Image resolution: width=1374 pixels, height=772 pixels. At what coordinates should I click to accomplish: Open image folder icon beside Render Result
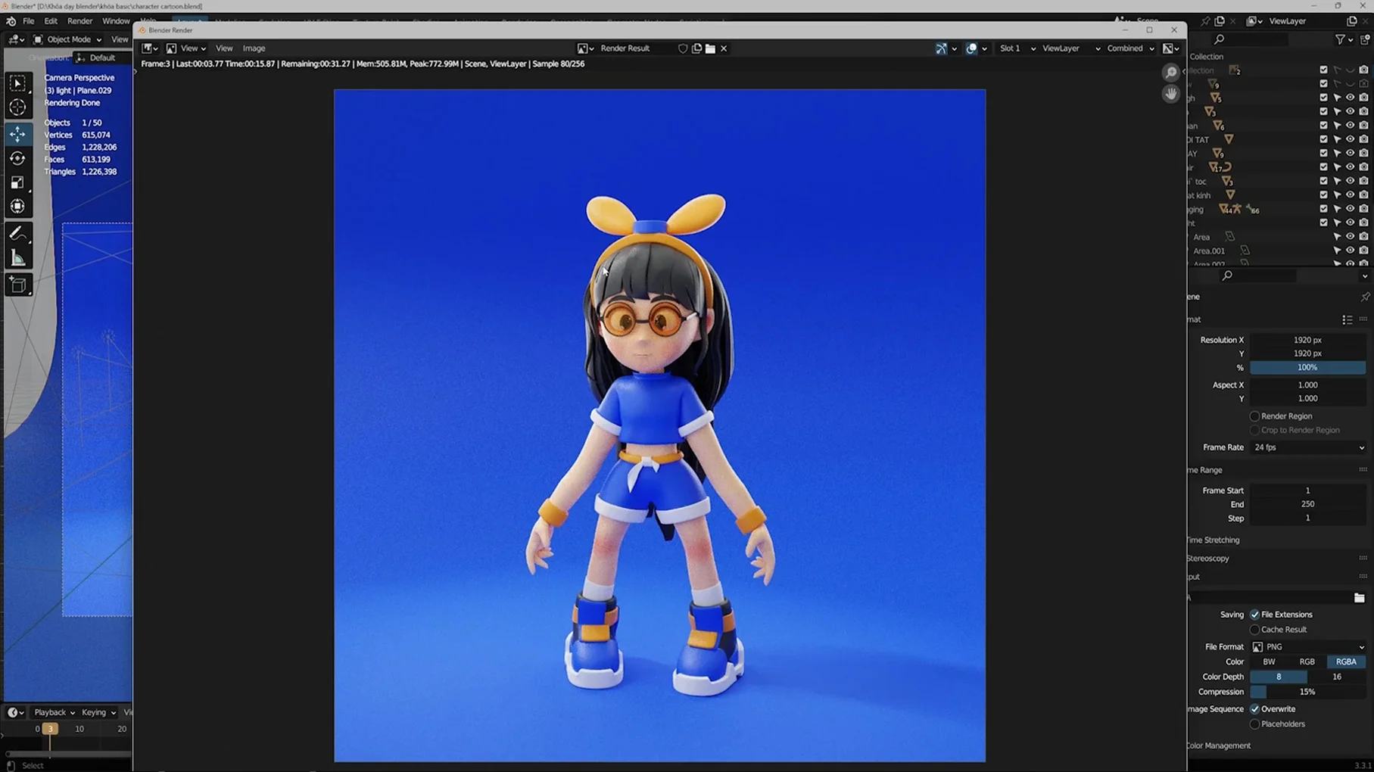point(710,48)
